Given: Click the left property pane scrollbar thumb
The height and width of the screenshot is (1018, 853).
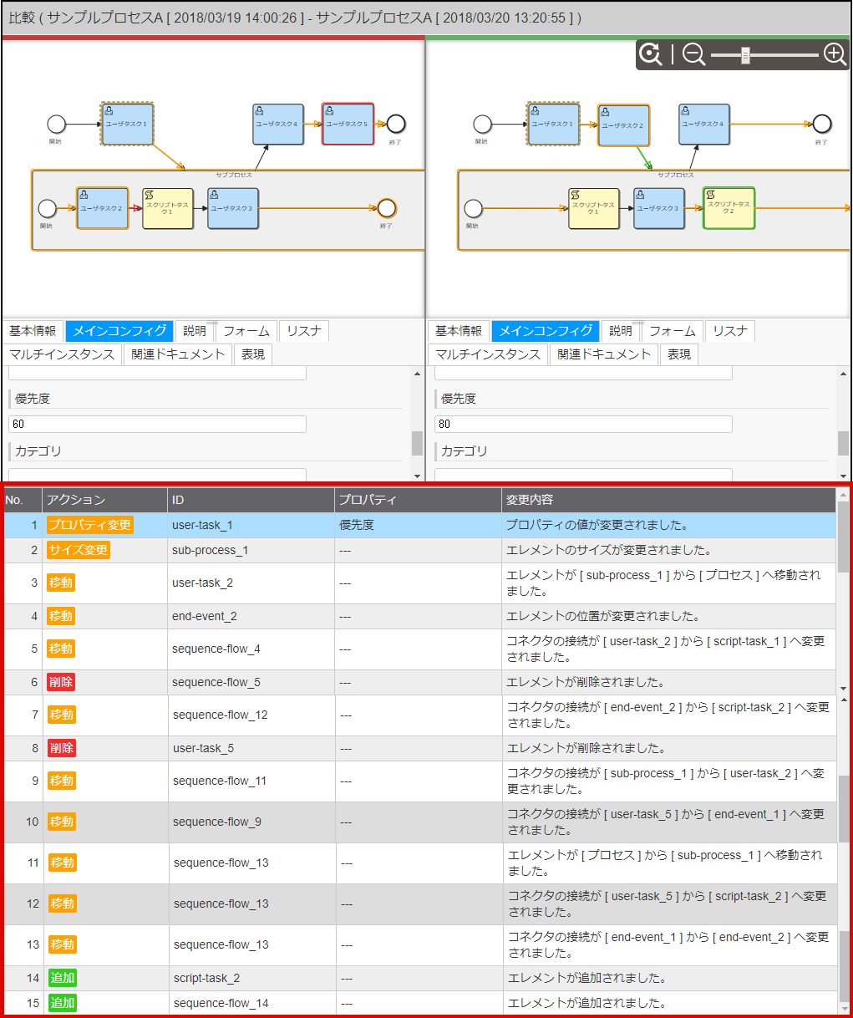Looking at the screenshot, I should pyautogui.click(x=417, y=443).
